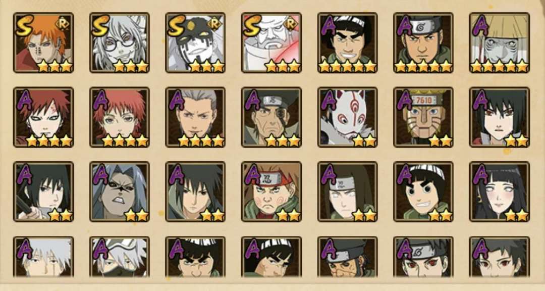
Task: Pick the red-eyed ninja wearing Leaf headband
Action: [x=423, y=257]
